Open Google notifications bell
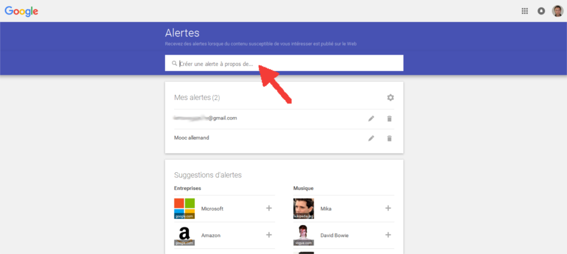567x254 pixels. click(541, 11)
